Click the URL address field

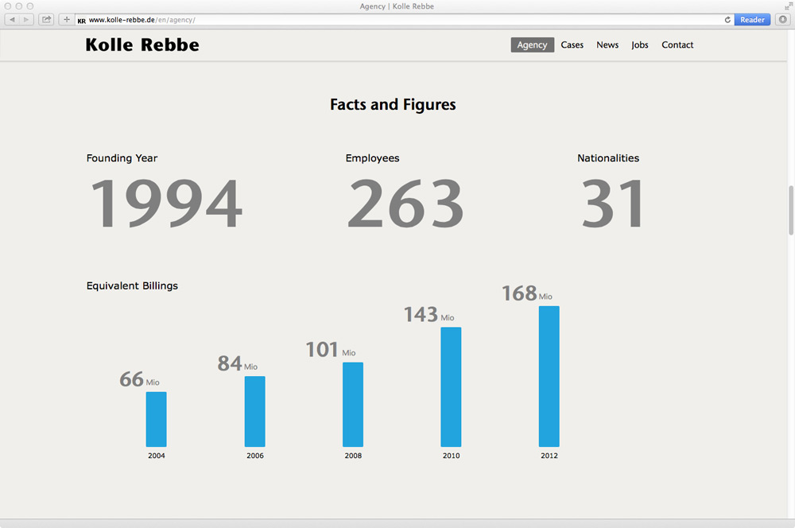point(397,20)
